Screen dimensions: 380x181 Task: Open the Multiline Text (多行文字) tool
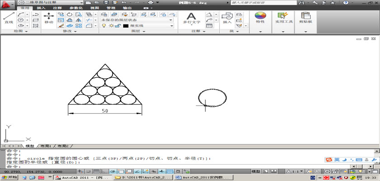coord(191,17)
